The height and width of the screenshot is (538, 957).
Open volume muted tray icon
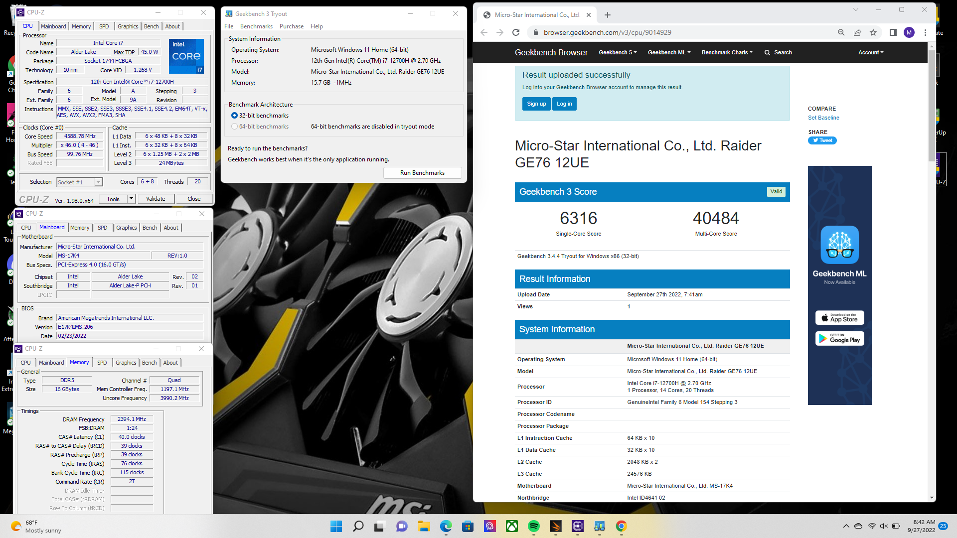click(884, 526)
